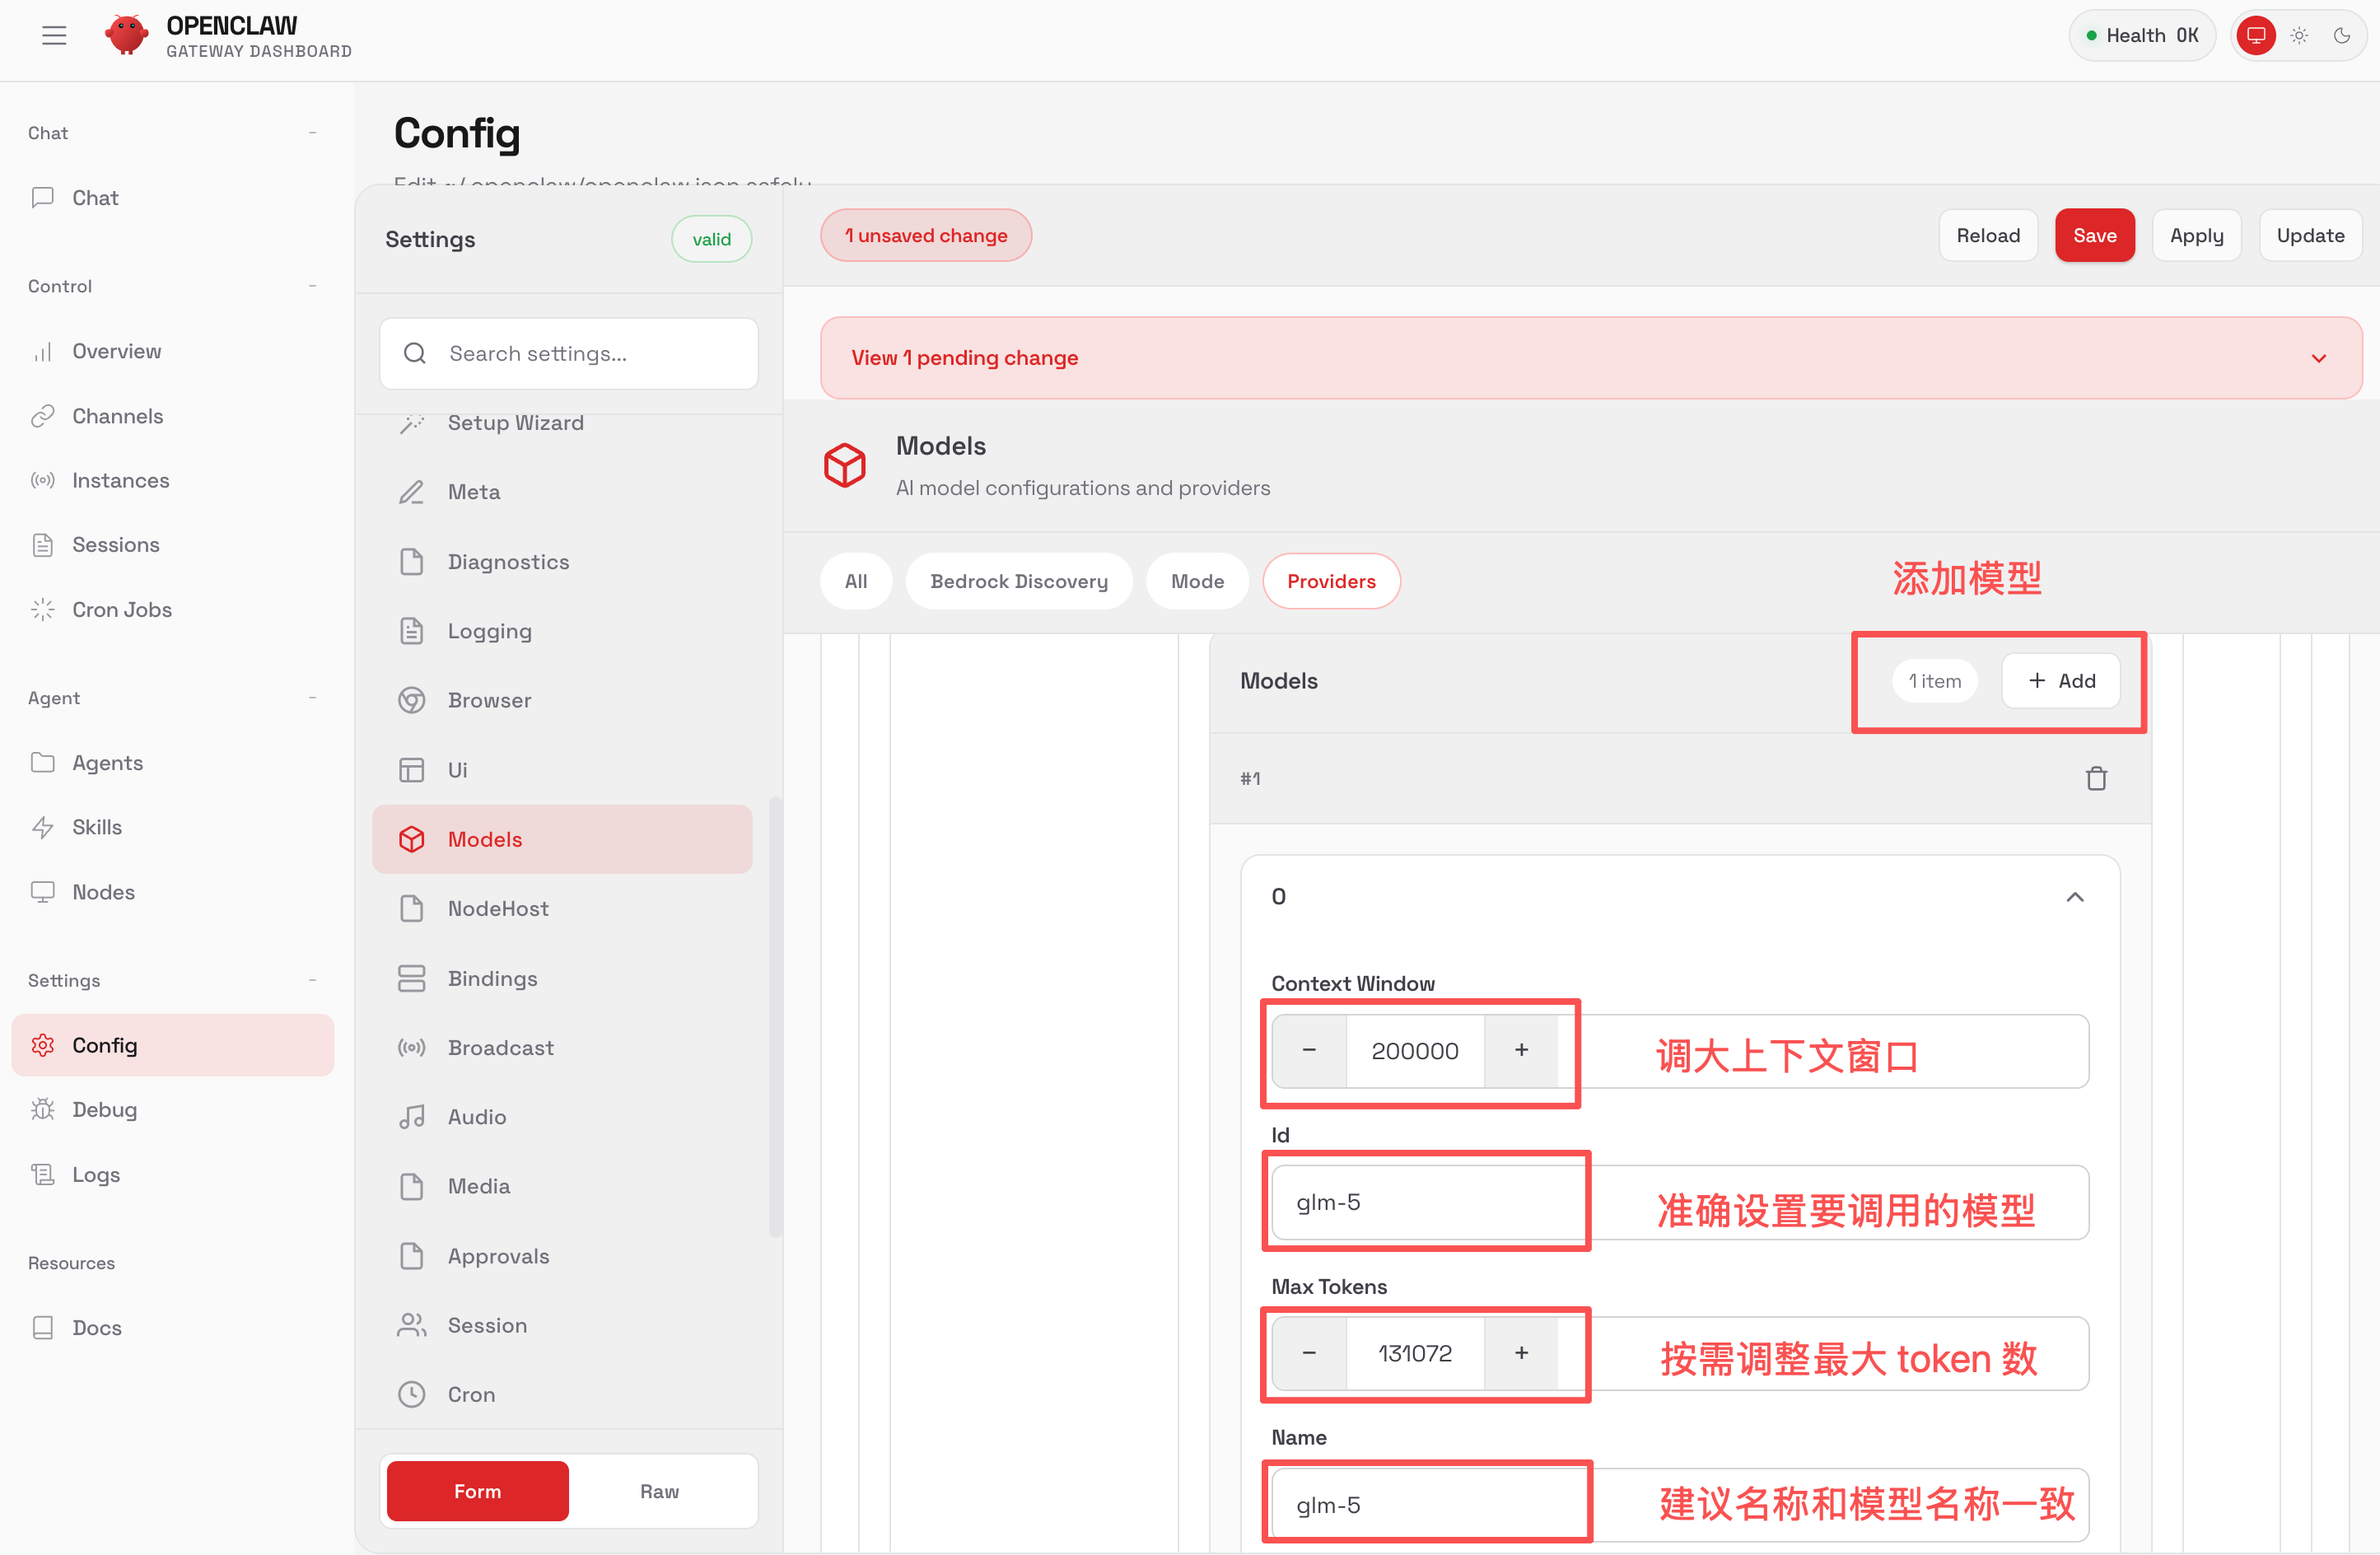2380x1555 pixels.
Task: Open Browser settings category
Action: 489,700
